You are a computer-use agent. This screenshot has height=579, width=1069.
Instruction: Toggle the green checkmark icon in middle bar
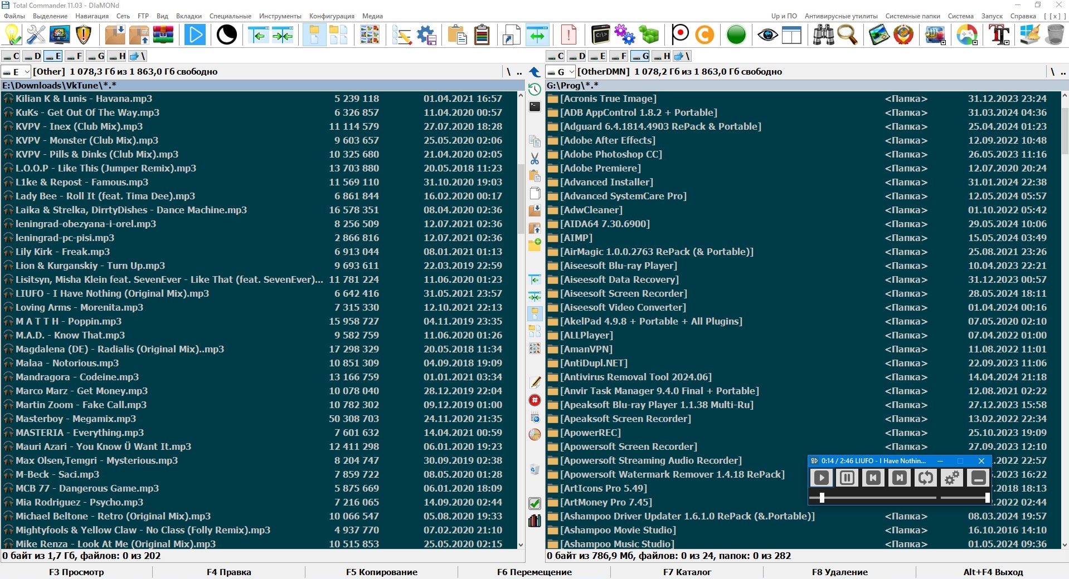[x=534, y=503]
